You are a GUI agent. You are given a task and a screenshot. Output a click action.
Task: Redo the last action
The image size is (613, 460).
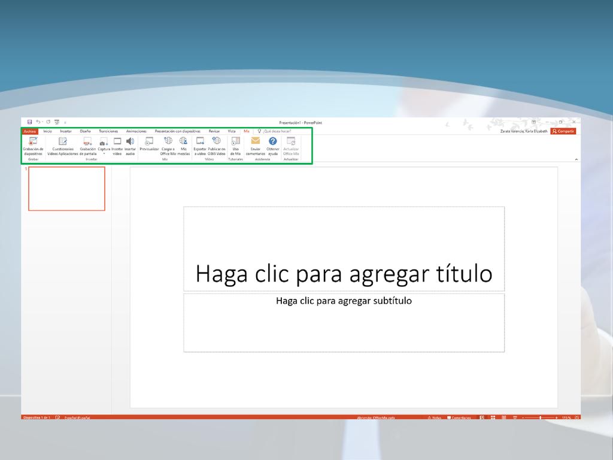48,122
